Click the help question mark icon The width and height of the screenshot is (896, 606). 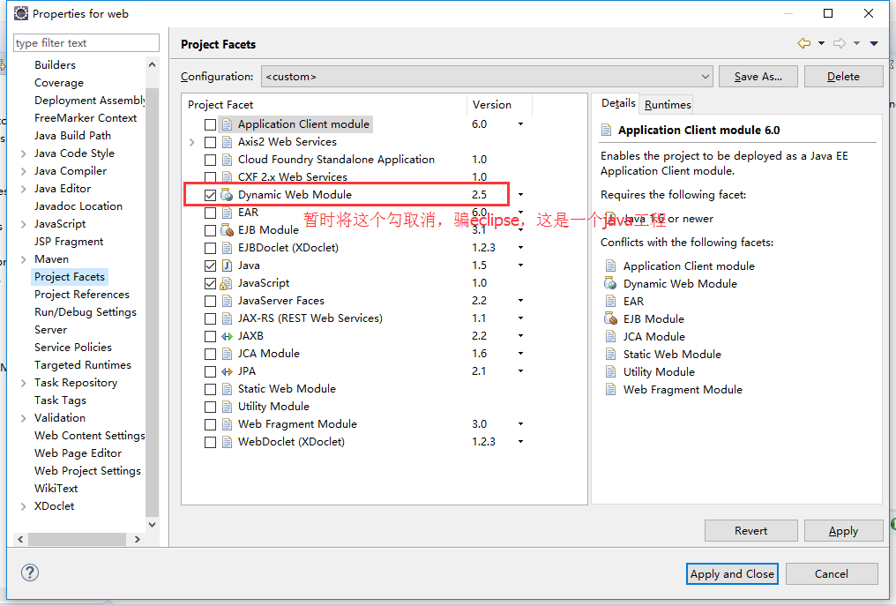30,572
